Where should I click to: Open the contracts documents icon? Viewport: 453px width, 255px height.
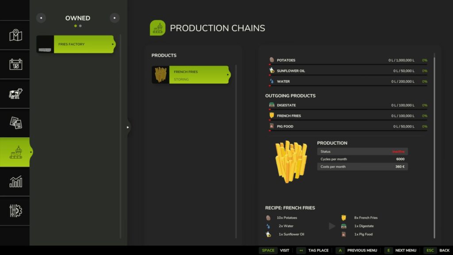(15, 123)
